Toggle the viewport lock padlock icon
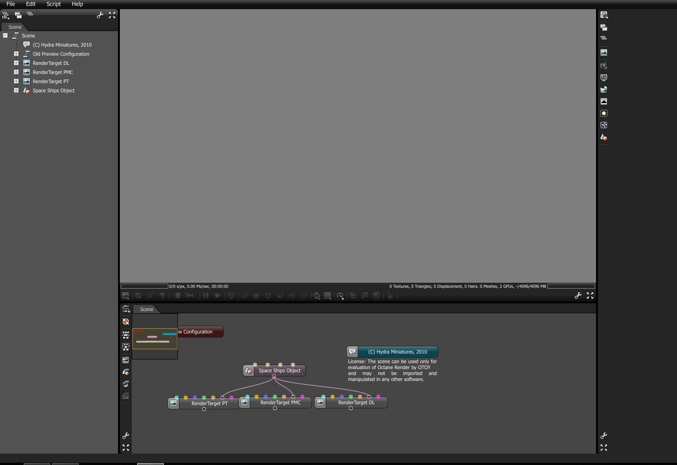677x465 pixels. (390, 296)
